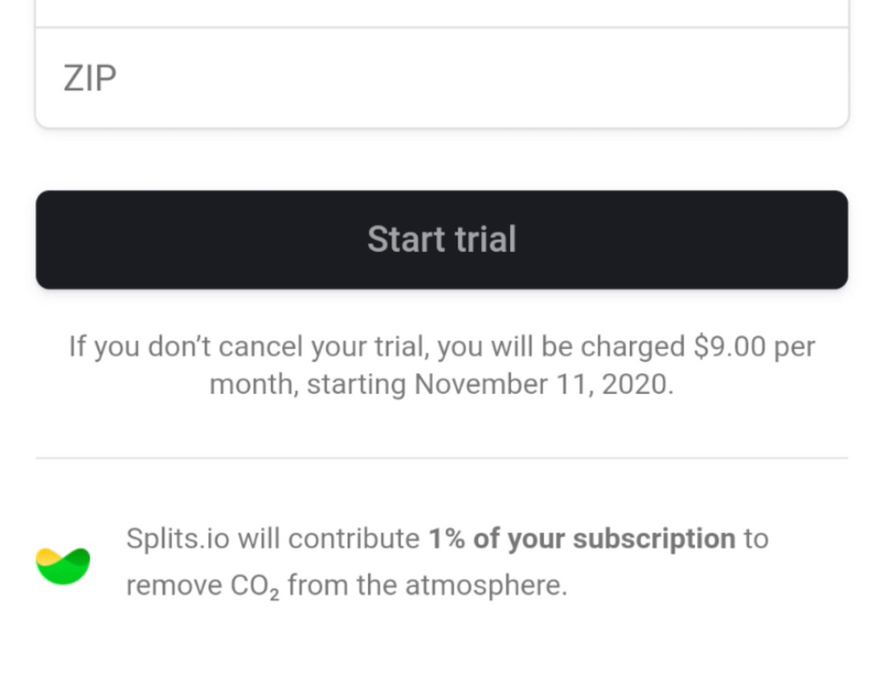The height and width of the screenshot is (673, 883).
Task: Select the partially visible field above ZIP
Action: 441,12
